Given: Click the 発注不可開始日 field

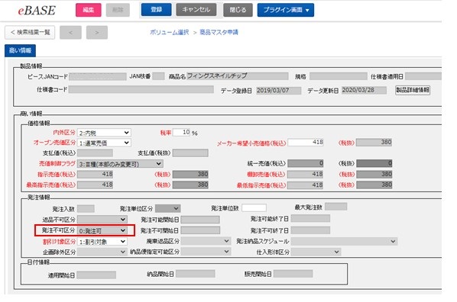Looking at the screenshot, I should pyautogui.click(x=200, y=230).
